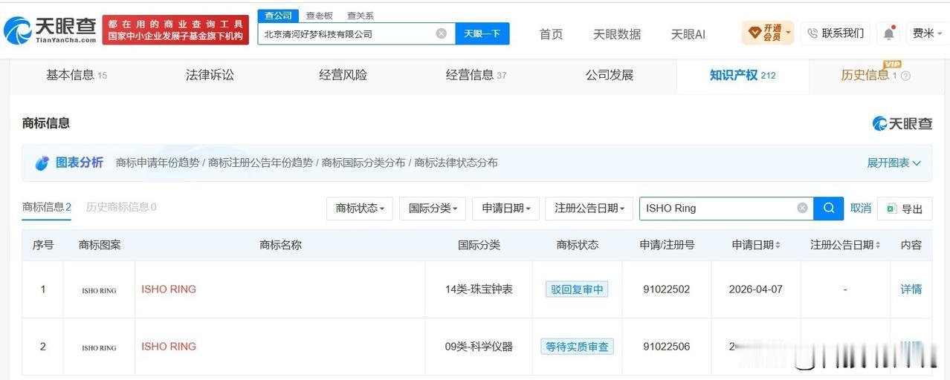
Task: Switch to the 查公司 search tab
Action: (279, 16)
